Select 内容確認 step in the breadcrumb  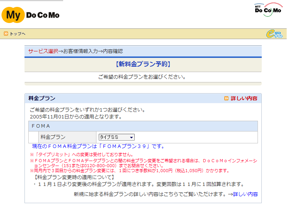click(x=113, y=51)
